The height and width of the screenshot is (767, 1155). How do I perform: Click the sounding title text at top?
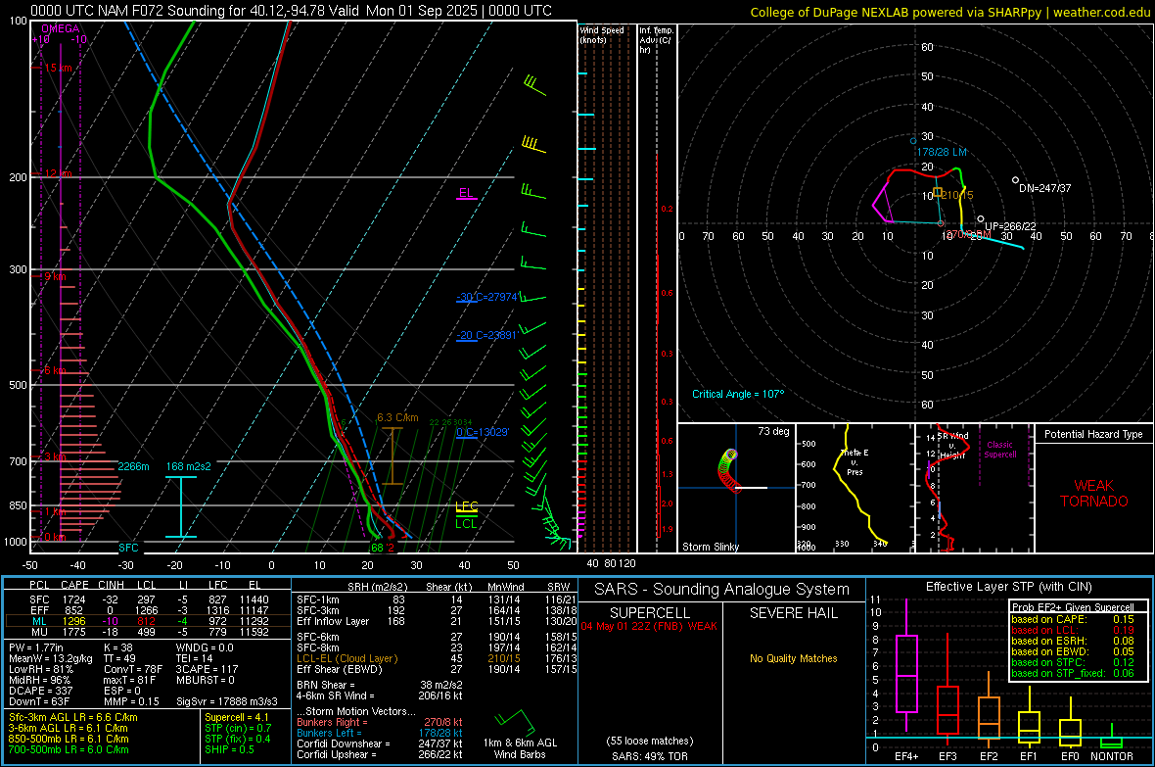pyautogui.click(x=291, y=11)
